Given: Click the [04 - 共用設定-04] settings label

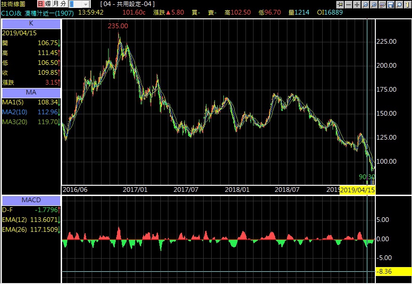Looking at the screenshot, I should [127, 4].
